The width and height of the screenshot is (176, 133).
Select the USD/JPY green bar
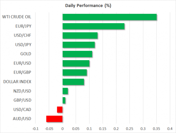79,45
